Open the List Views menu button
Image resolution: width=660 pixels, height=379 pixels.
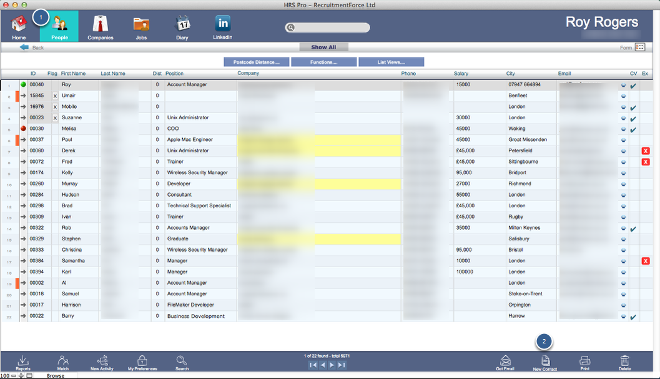[x=391, y=62]
